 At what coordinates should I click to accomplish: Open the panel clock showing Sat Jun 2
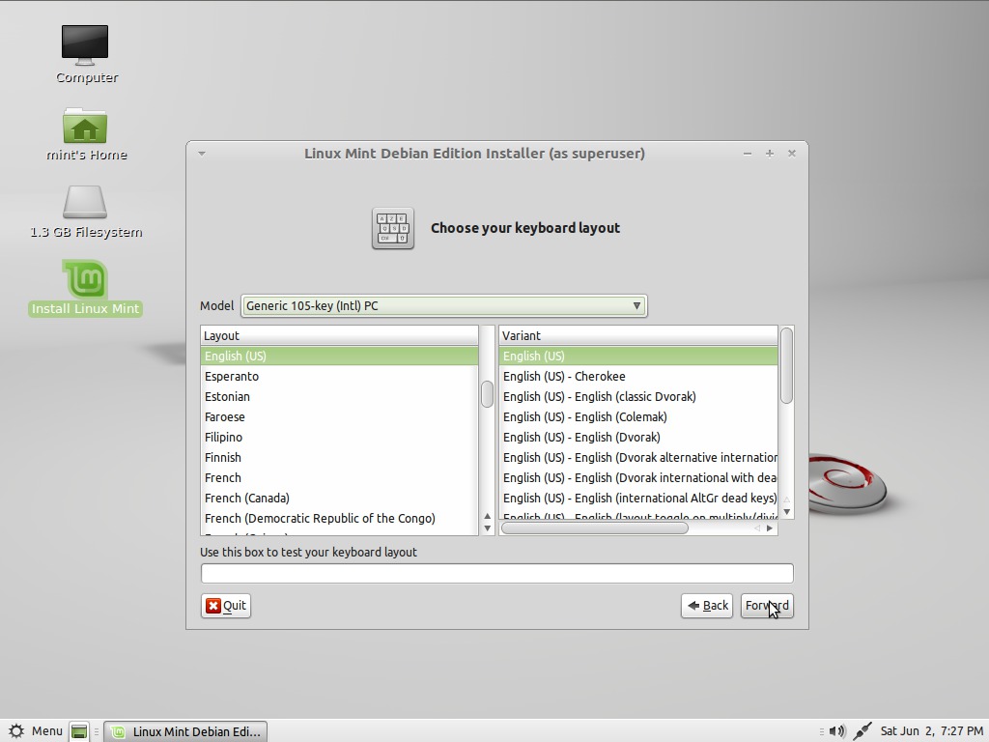[932, 731]
